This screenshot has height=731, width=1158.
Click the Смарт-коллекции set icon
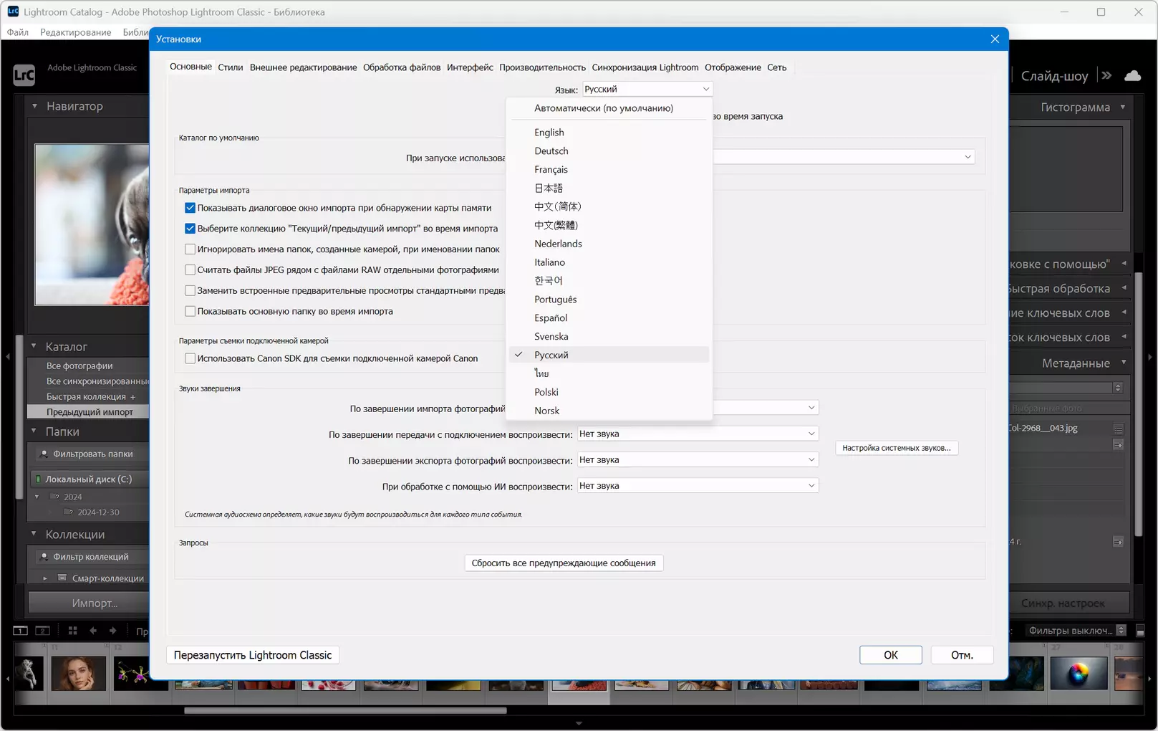62,578
